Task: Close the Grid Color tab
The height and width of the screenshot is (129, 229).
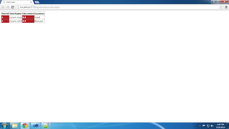Action: tap(31, 2)
